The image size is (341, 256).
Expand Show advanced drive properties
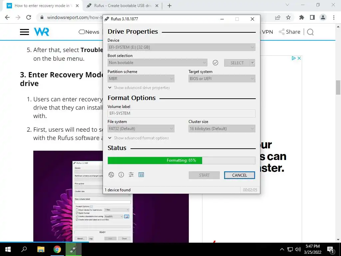coord(139,88)
